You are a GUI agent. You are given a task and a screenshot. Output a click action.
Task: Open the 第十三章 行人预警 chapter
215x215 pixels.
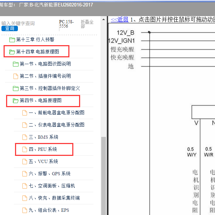coord(35,39)
